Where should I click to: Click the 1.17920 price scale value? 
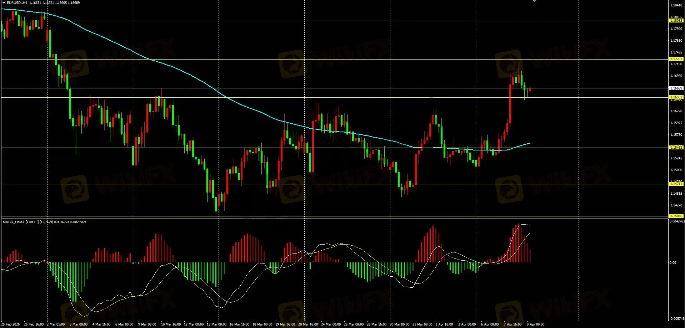(x=676, y=29)
